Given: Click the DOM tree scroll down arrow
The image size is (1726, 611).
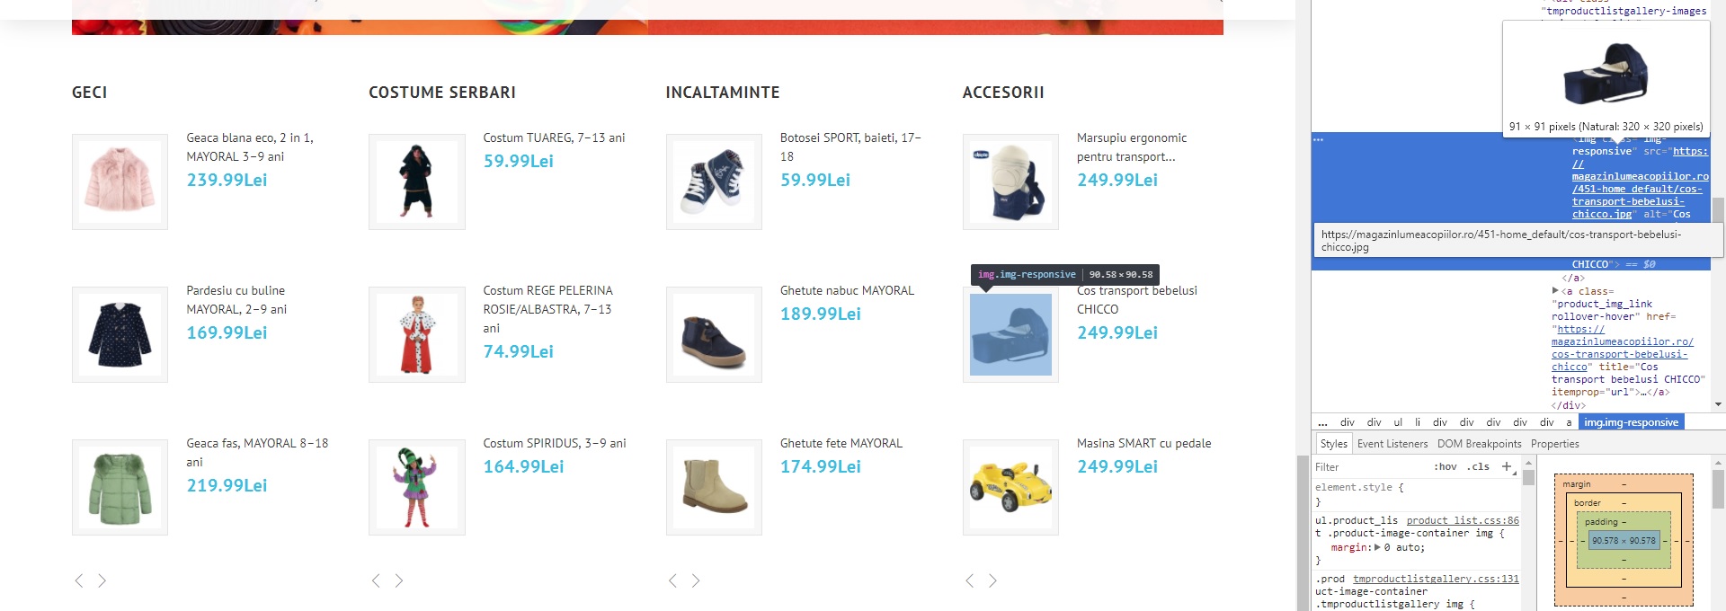Looking at the screenshot, I should (x=1718, y=405).
